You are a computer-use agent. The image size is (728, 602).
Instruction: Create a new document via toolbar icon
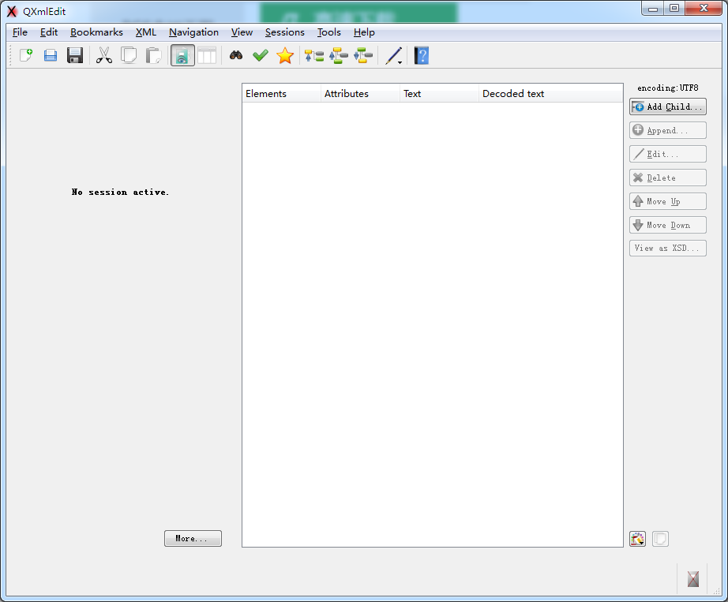click(x=26, y=56)
